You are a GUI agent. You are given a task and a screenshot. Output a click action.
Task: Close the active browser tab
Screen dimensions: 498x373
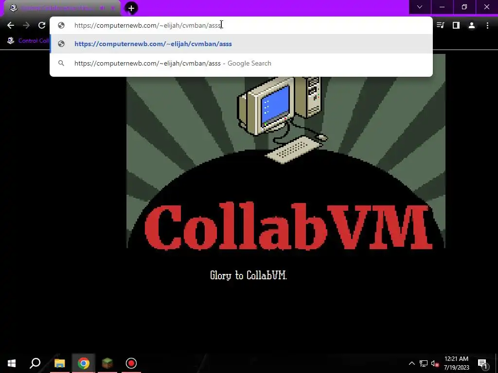(113, 8)
